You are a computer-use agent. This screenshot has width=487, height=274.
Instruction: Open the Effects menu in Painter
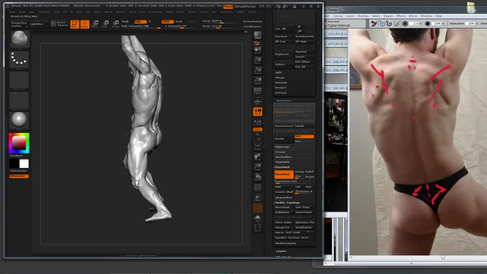(400, 16)
